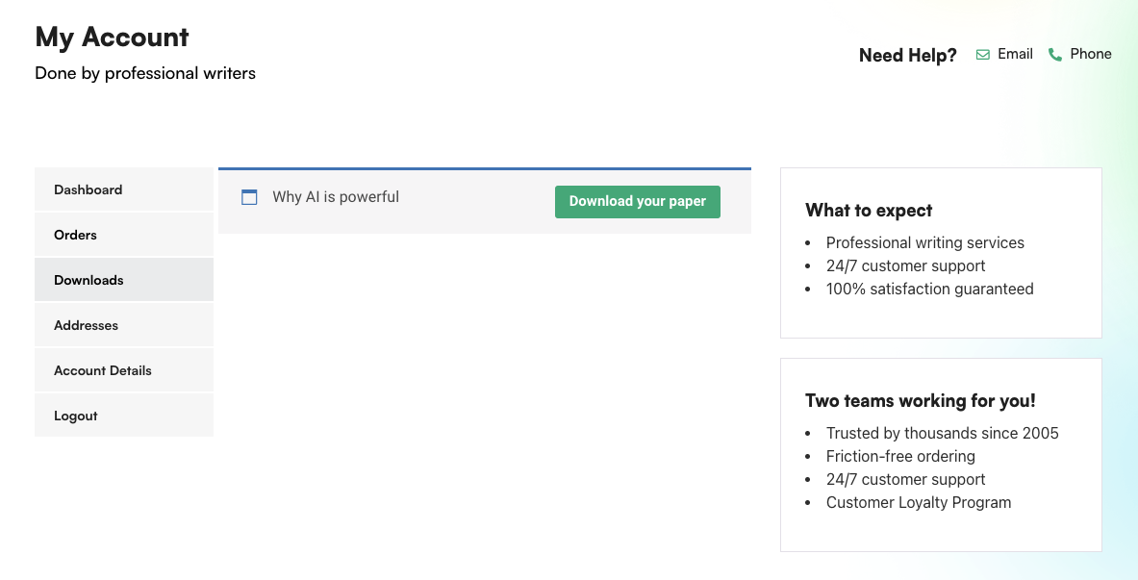Click the "Two teams working for you!" heading
This screenshot has height=580, width=1138.
pos(920,401)
